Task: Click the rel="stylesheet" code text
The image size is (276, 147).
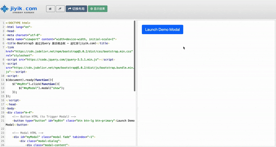Action: coord(20,56)
